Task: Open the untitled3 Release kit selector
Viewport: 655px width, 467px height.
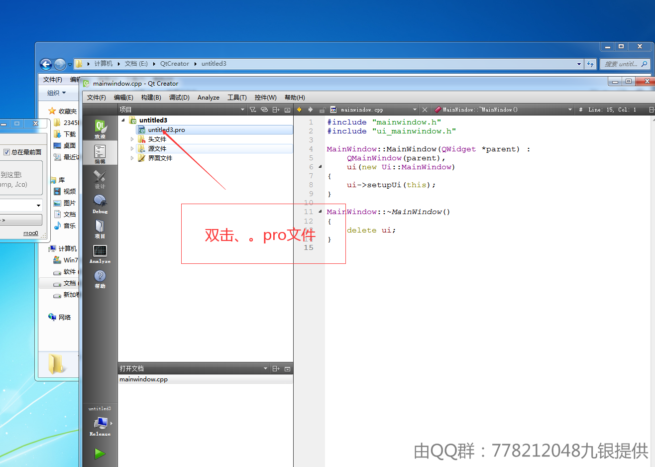Action: (x=100, y=421)
